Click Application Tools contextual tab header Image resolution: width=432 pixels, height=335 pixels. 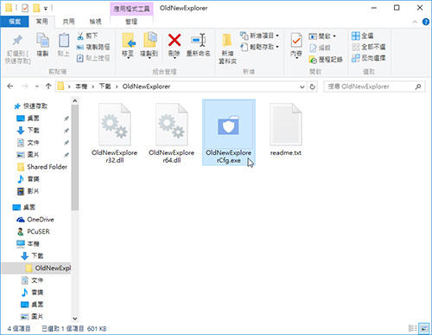point(131,9)
